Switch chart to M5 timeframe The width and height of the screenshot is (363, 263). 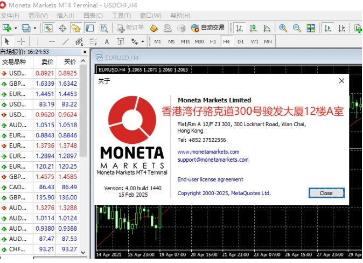(171, 41)
